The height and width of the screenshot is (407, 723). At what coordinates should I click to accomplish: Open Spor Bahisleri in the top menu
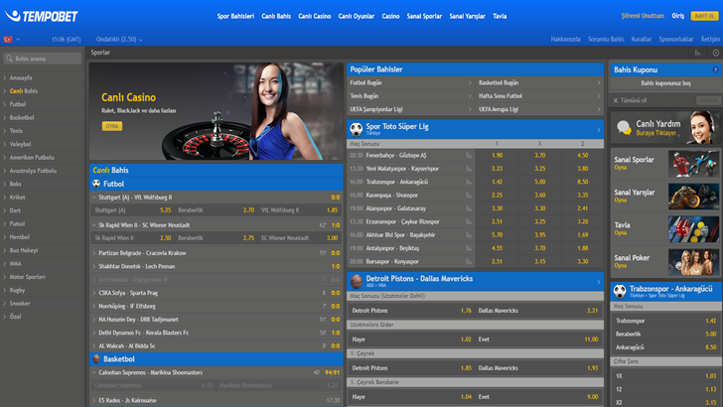click(x=235, y=16)
